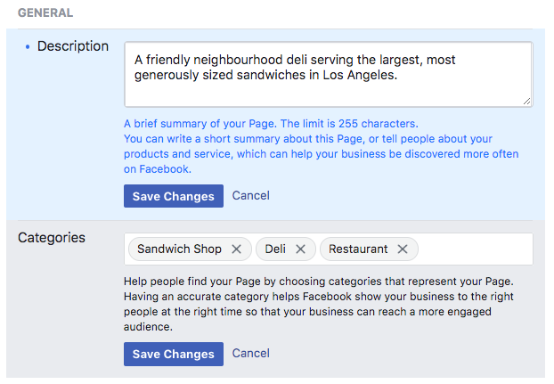The height and width of the screenshot is (384, 554).
Task: Save Changes for the Description section
Action: point(174,196)
